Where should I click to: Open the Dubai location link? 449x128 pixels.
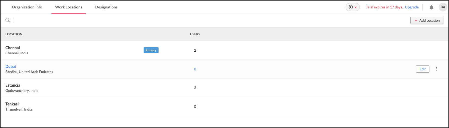11,67
